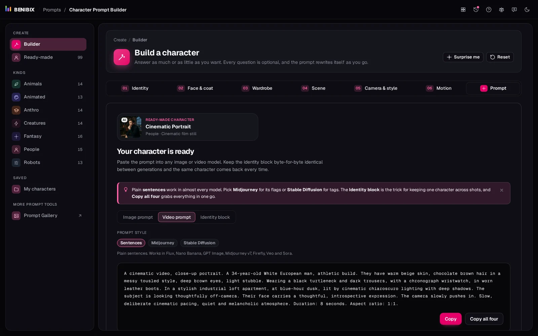Select the Midjourney prompt style
The width and height of the screenshot is (538, 336).
point(163,243)
